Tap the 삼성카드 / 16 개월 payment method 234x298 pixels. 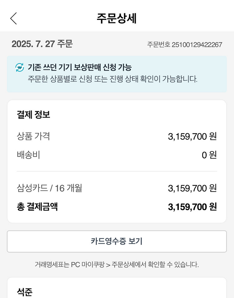click(50, 188)
